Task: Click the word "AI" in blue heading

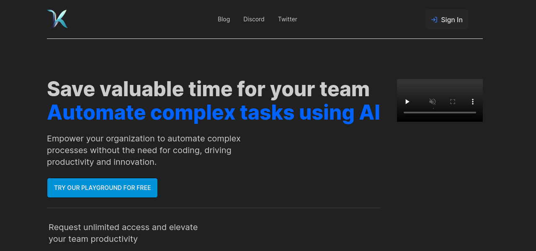Action: tap(369, 113)
